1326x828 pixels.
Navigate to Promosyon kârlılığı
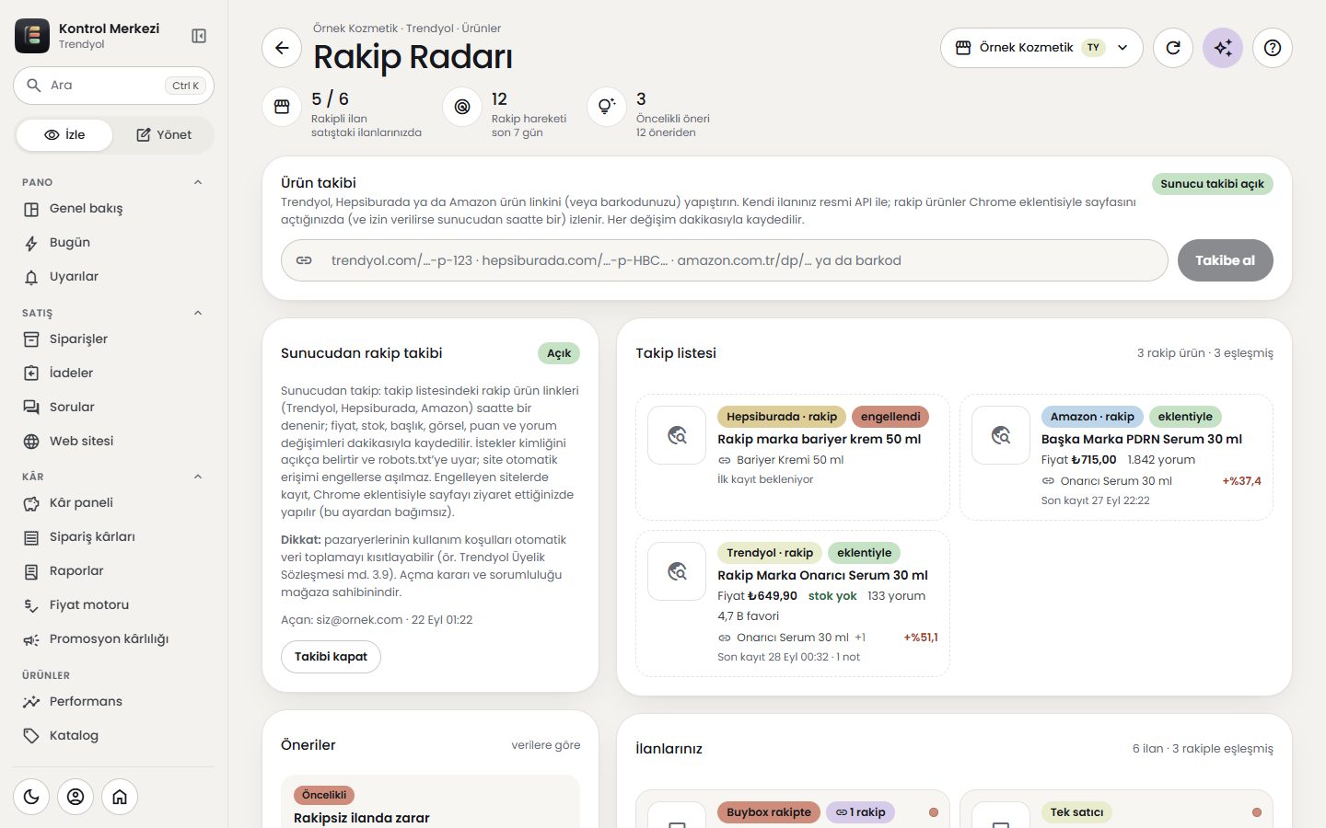[113, 639]
